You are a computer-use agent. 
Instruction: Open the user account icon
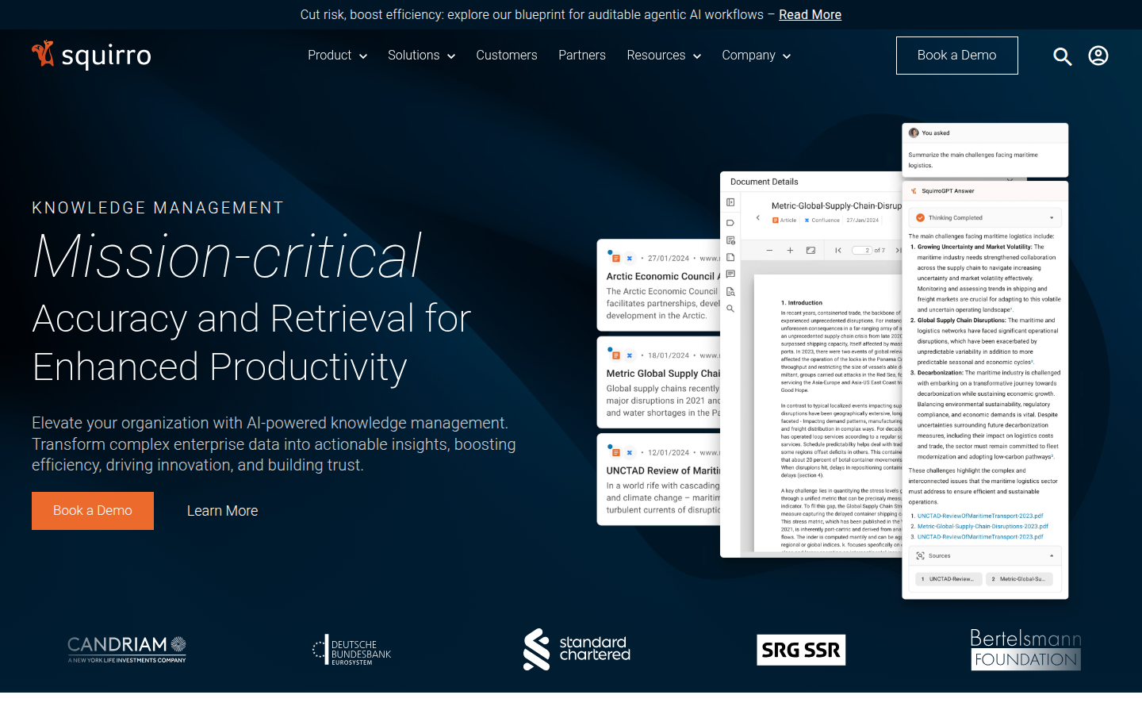1098,56
